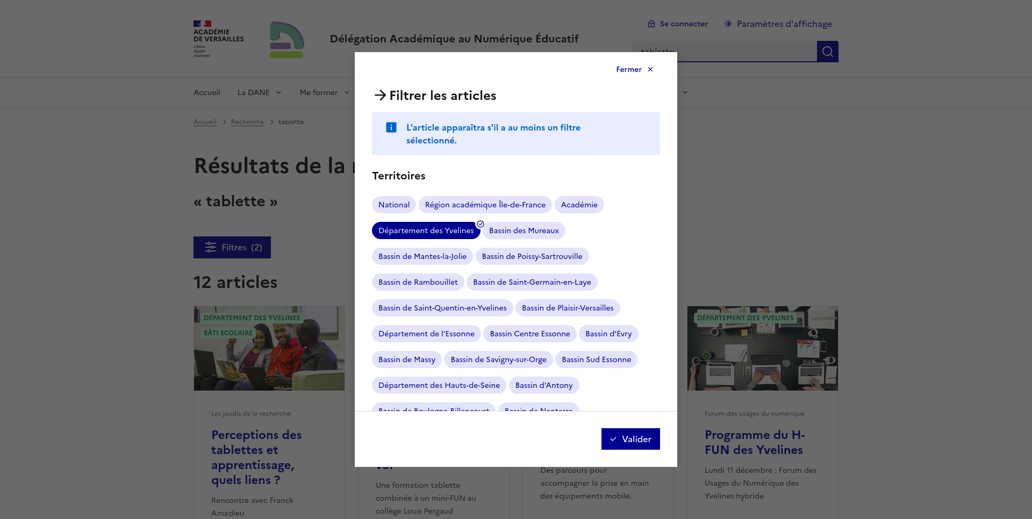Click the Académie de Versailles logo

[x=218, y=39]
